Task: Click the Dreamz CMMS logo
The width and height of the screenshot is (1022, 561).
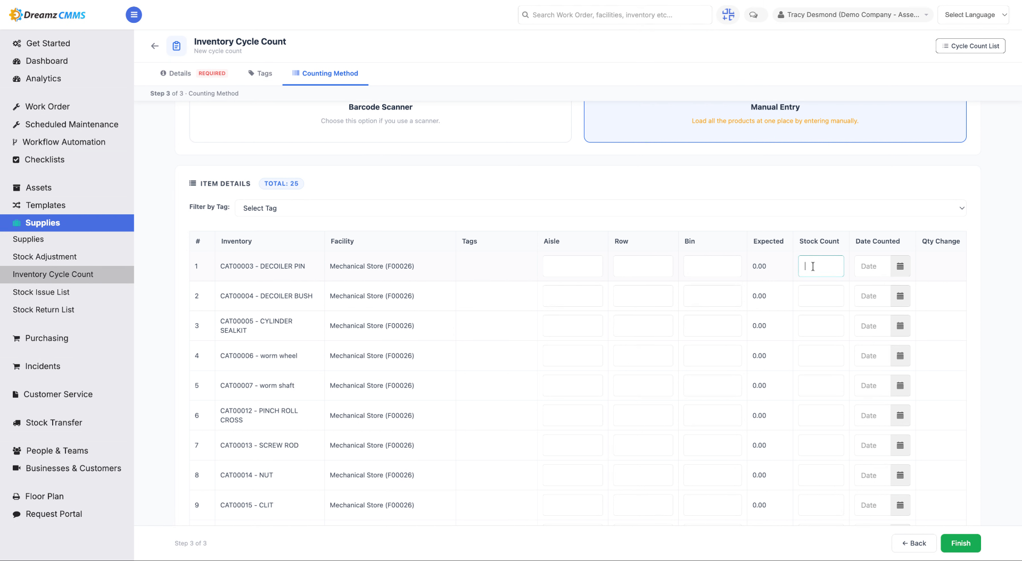Action: pyautogui.click(x=47, y=15)
